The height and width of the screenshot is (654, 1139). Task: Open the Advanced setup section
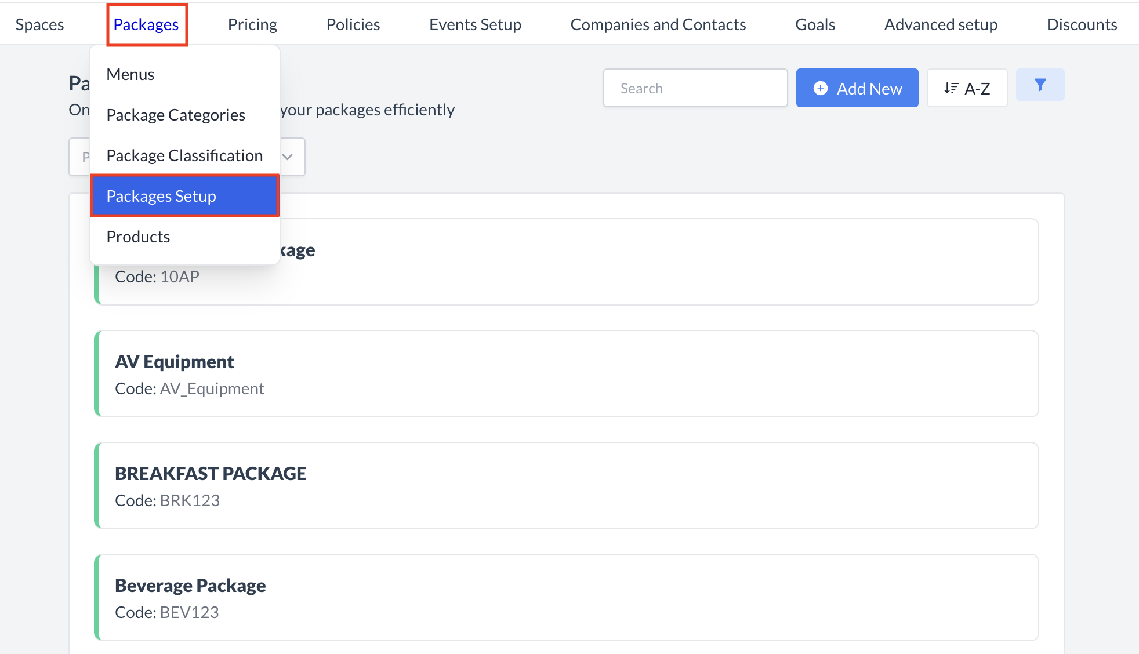pyautogui.click(x=940, y=24)
